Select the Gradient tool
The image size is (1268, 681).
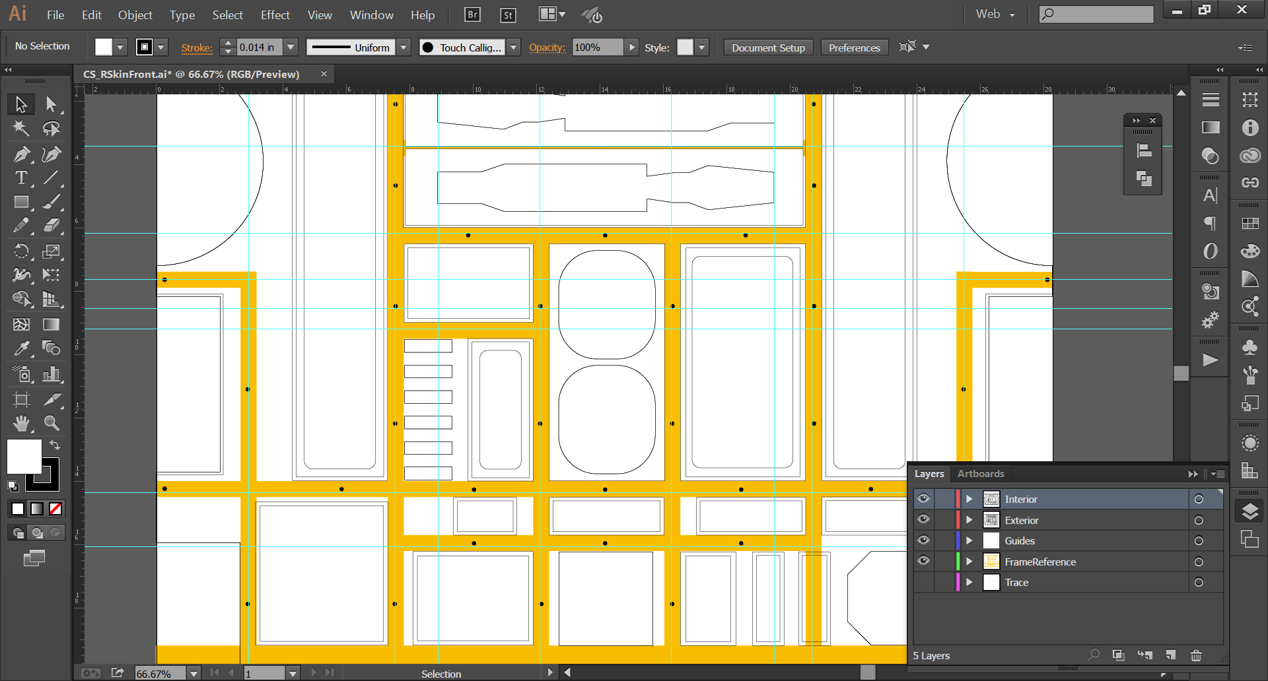click(x=51, y=324)
